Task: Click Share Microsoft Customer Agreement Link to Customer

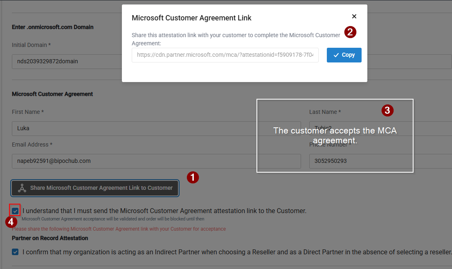Action: click(95, 188)
